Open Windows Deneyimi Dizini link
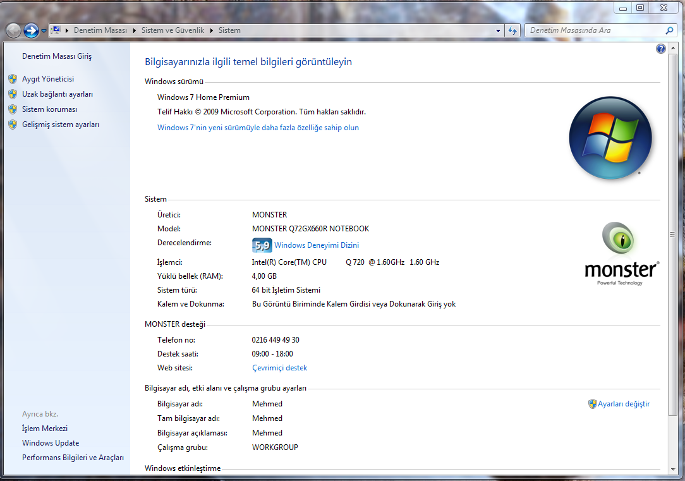This screenshot has width=685, height=481. tap(317, 245)
